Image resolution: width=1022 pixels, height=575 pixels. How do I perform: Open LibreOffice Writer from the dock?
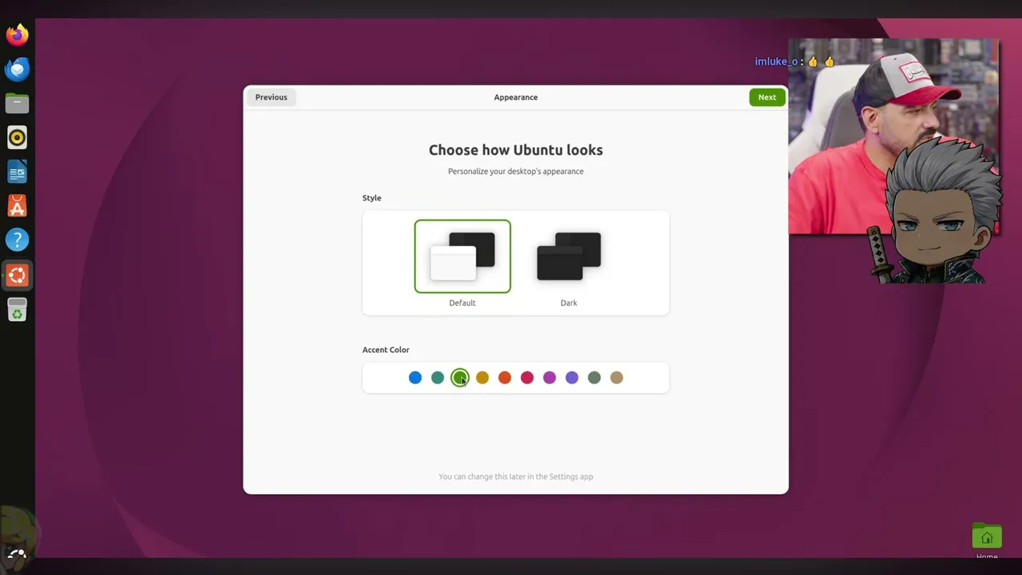pyautogui.click(x=17, y=172)
